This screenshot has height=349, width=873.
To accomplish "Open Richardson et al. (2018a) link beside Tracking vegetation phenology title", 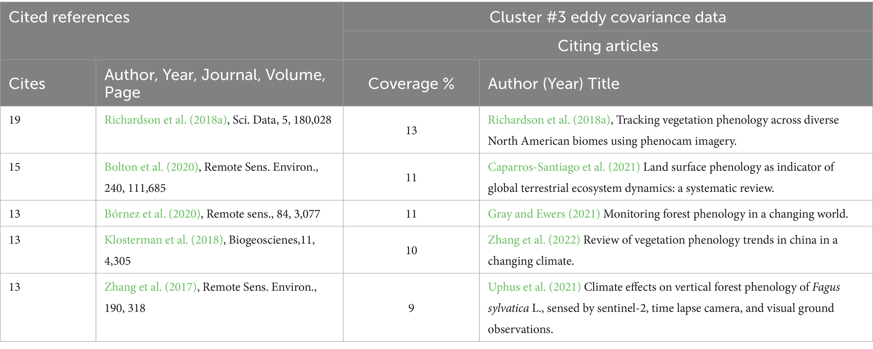I will pyautogui.click(x=549, y=120).
